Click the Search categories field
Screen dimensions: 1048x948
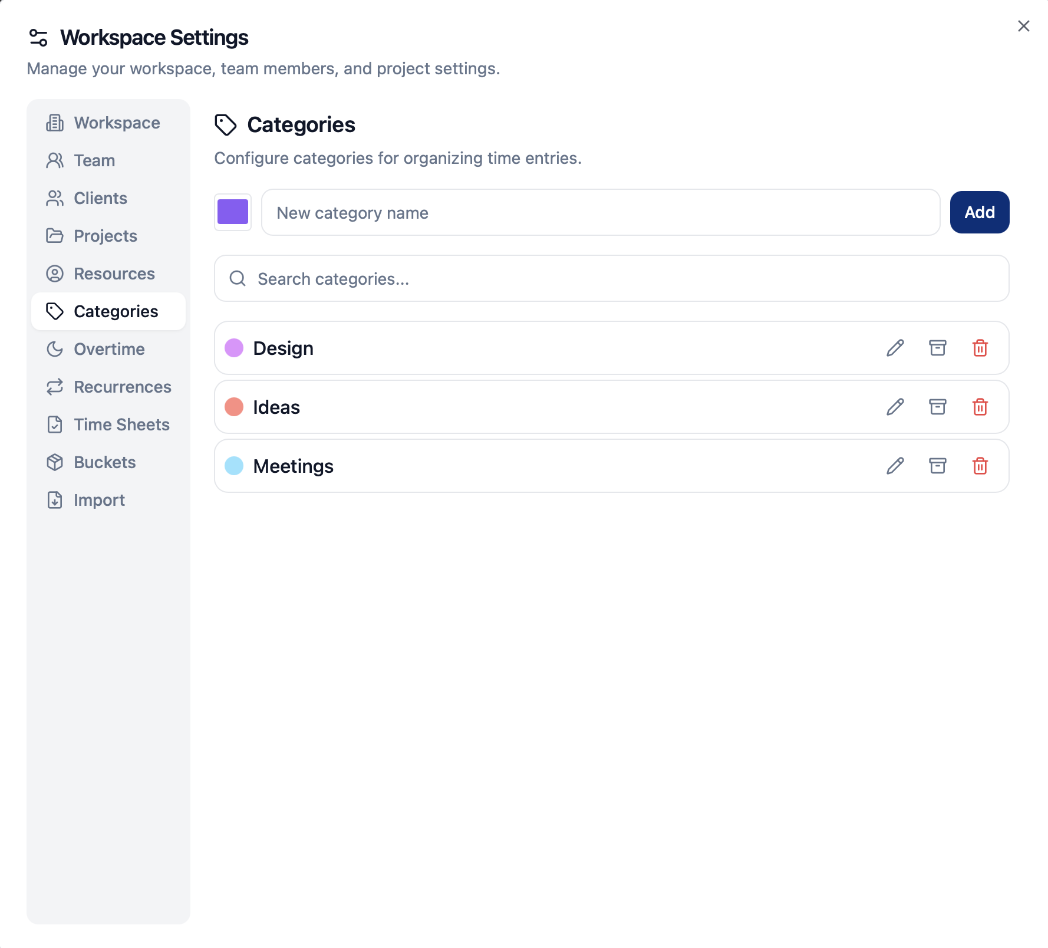pyautogui.click(x=612, y=278)
